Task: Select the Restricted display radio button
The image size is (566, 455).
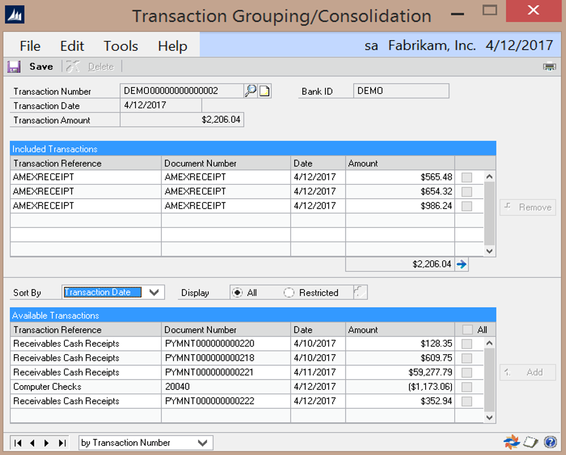Action: click(x=289, y=292)
